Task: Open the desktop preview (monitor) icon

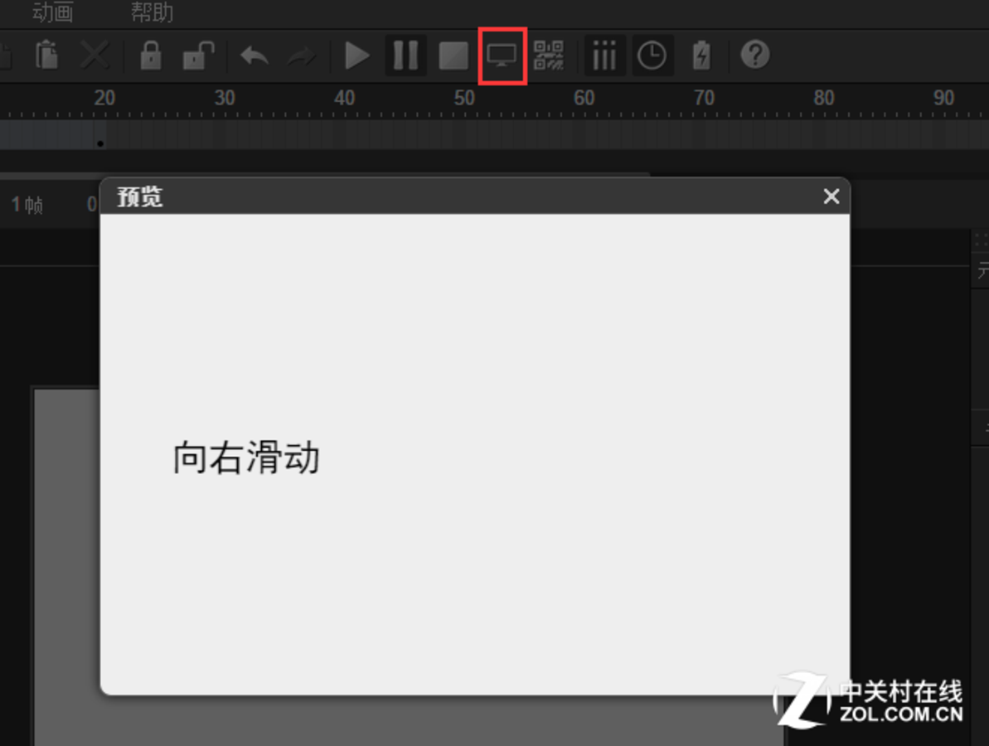Action: point(502,56)
